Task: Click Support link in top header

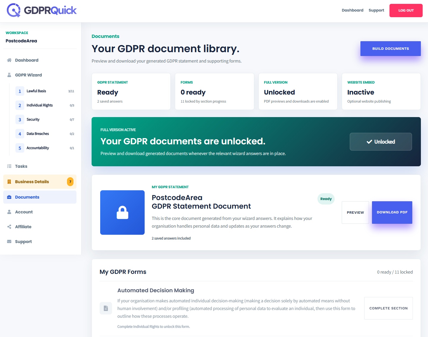Action: pos(376,10)
